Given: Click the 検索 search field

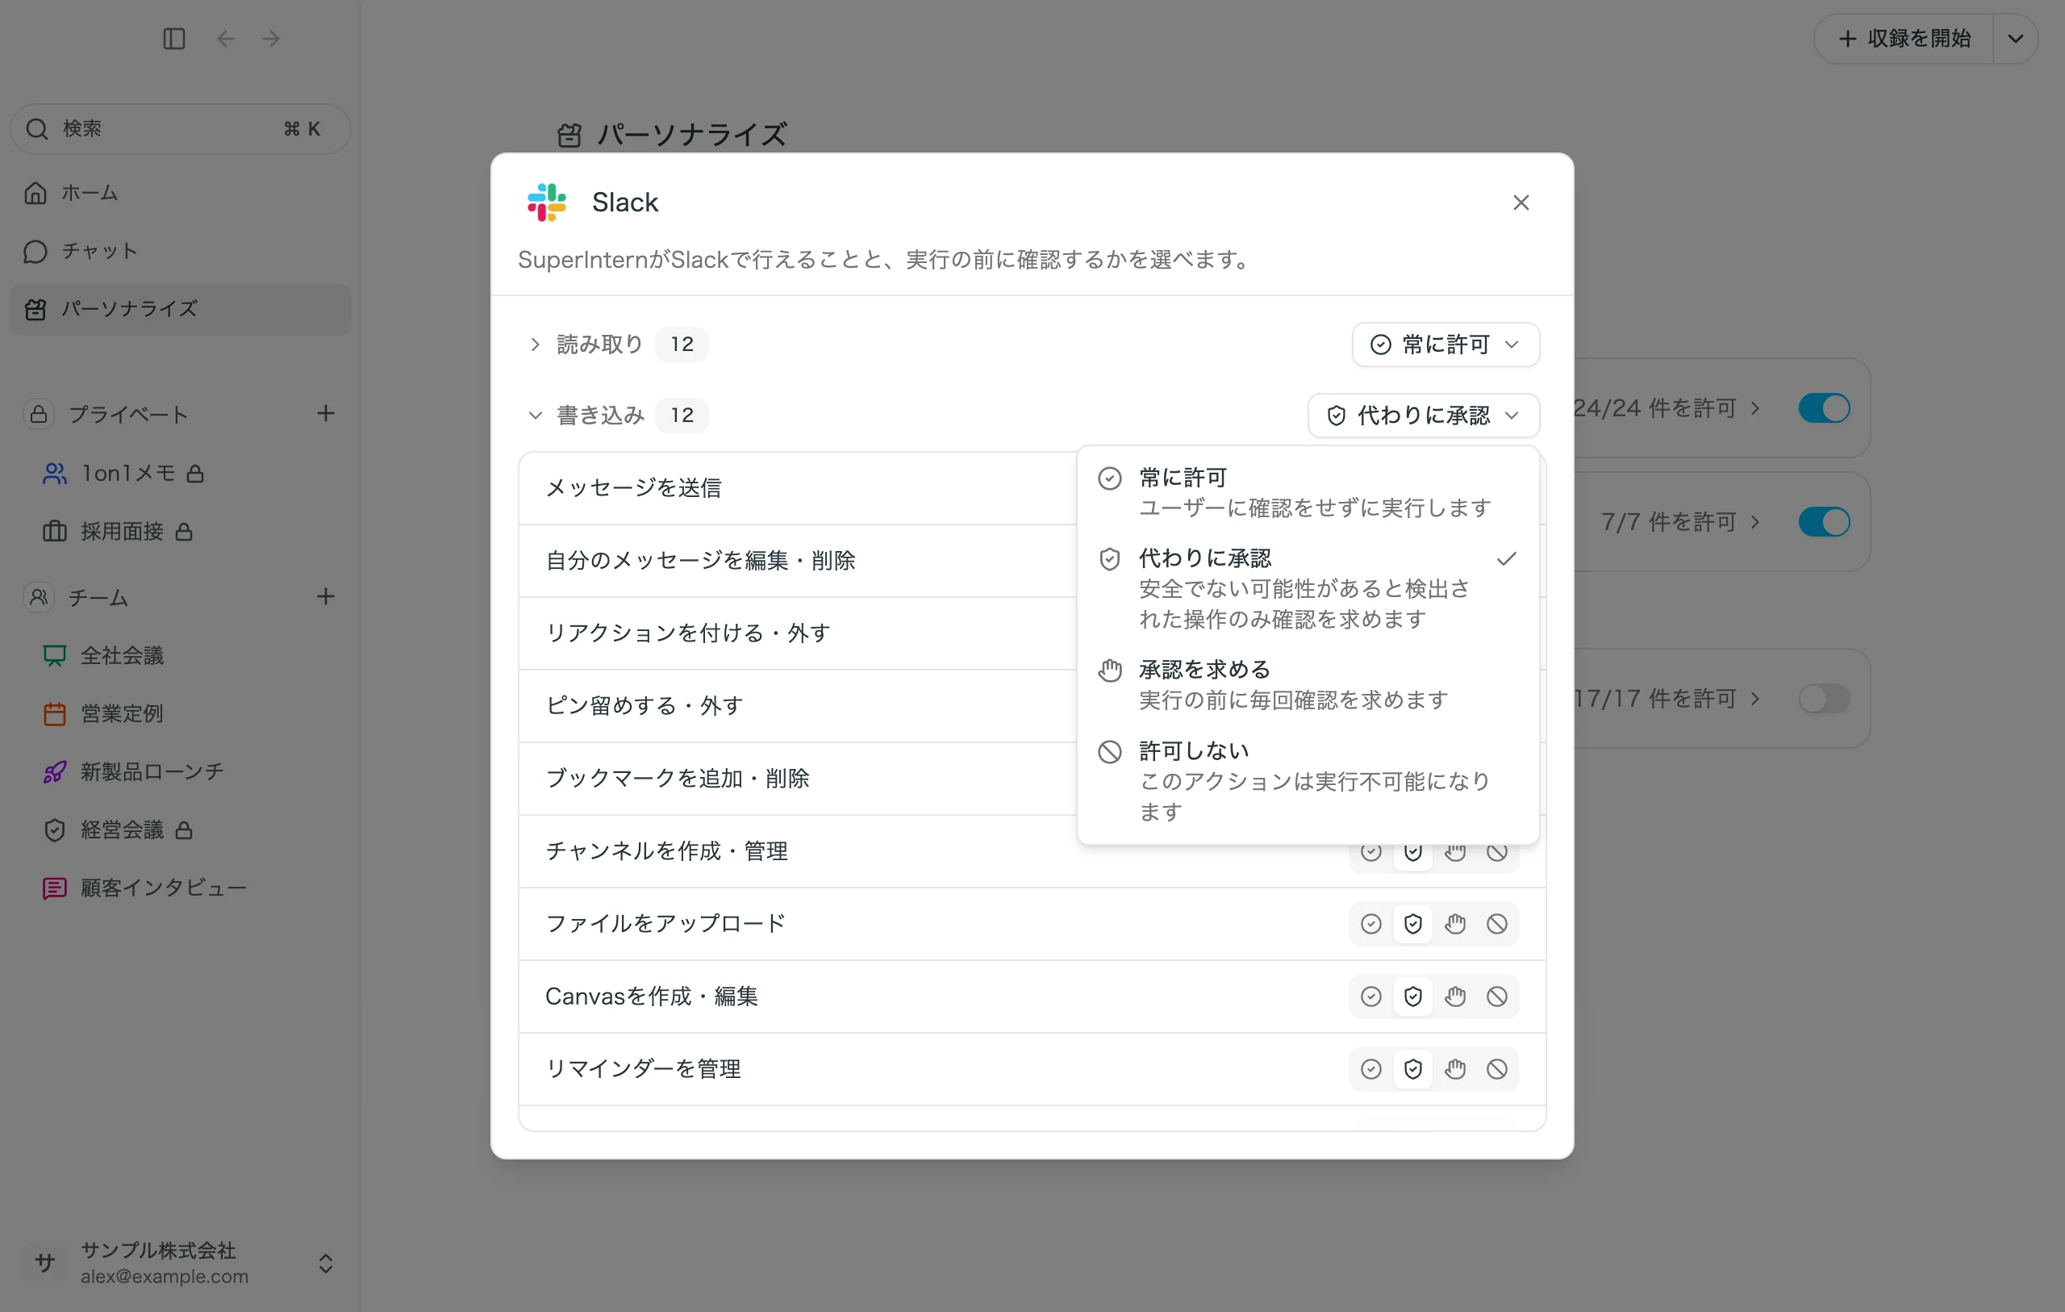Looking at the screenshot, I should (180, 129).
